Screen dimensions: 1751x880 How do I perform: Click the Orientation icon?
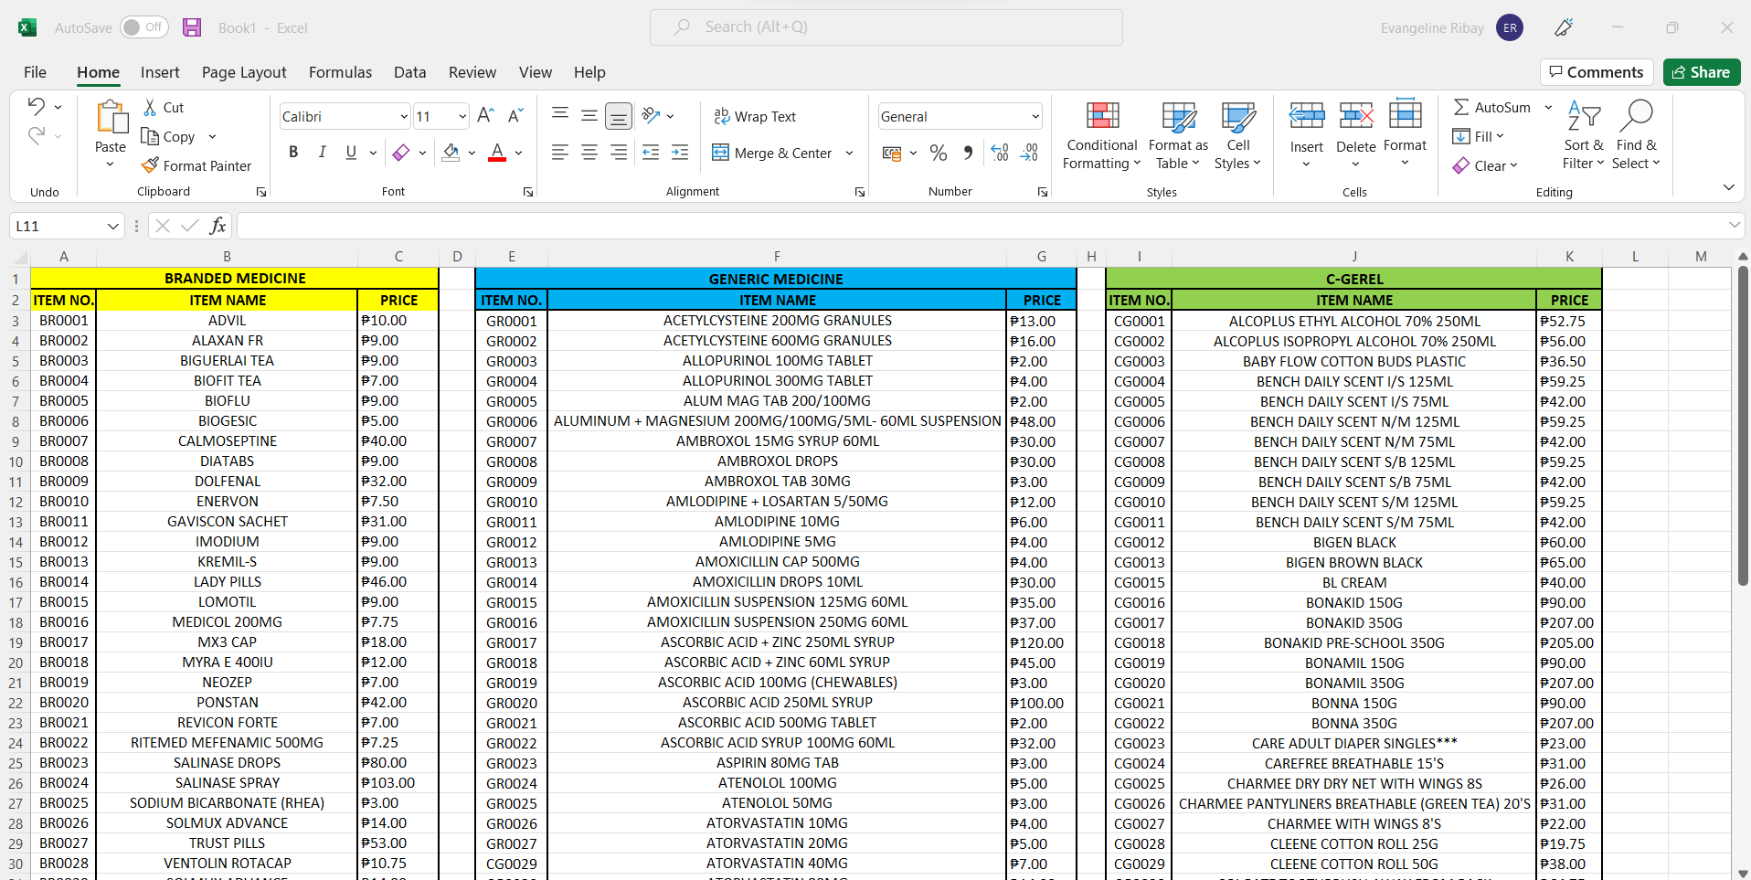point(652,115)
